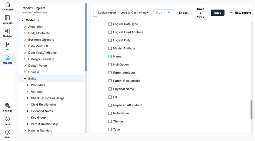Enable the Role Name checkbox

(x=110, y=113)
